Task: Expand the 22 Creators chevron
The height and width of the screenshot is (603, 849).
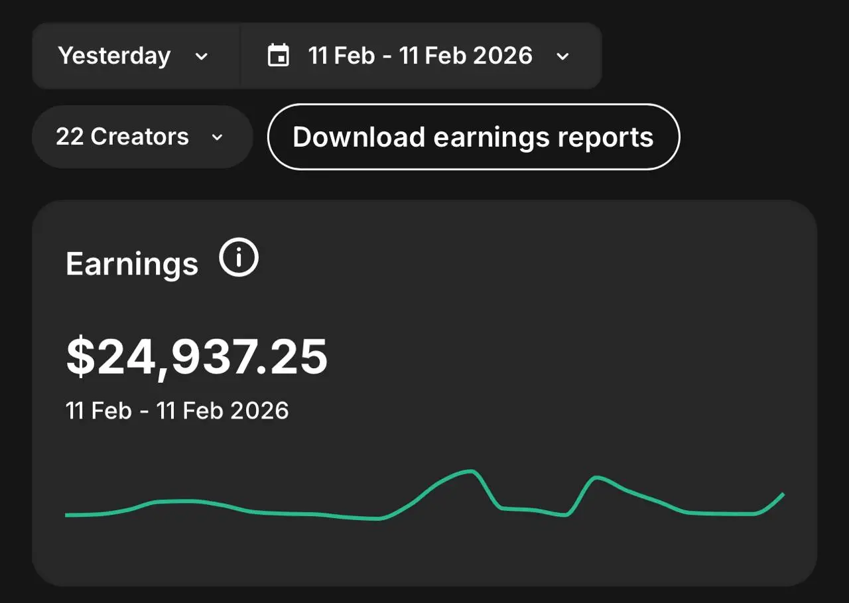Action: point(217,137)
